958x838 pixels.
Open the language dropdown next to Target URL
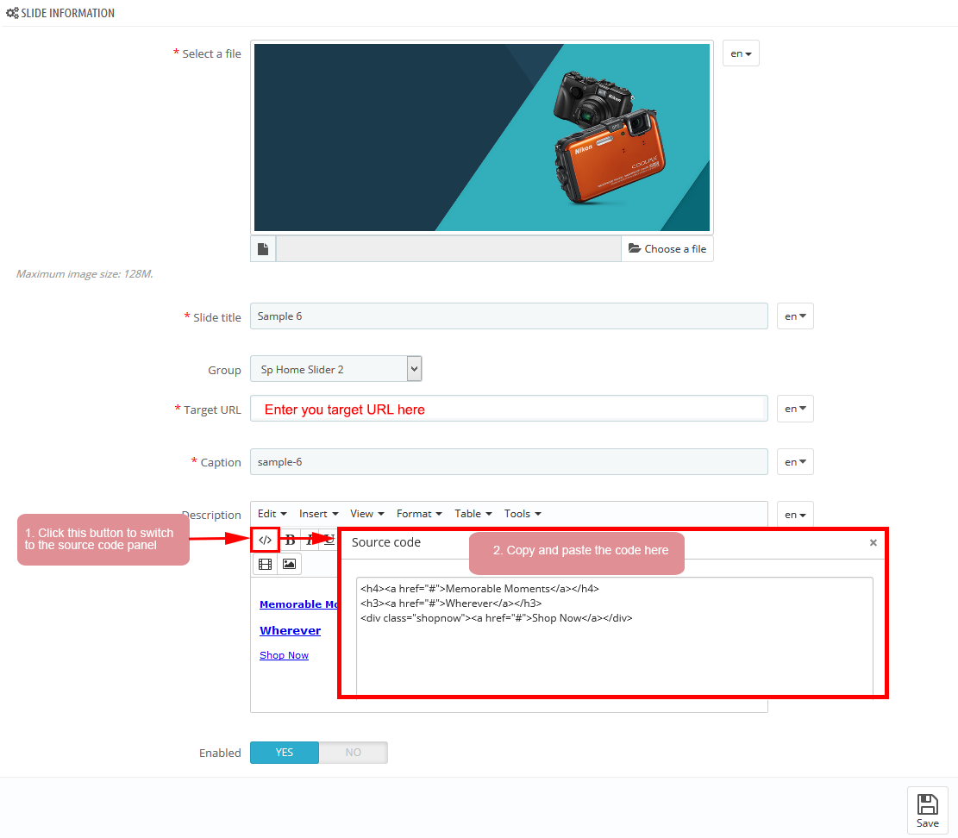click(795, 409)
